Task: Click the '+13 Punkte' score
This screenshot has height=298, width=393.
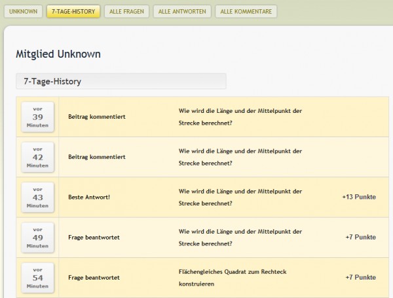Action: click(358, 197)
